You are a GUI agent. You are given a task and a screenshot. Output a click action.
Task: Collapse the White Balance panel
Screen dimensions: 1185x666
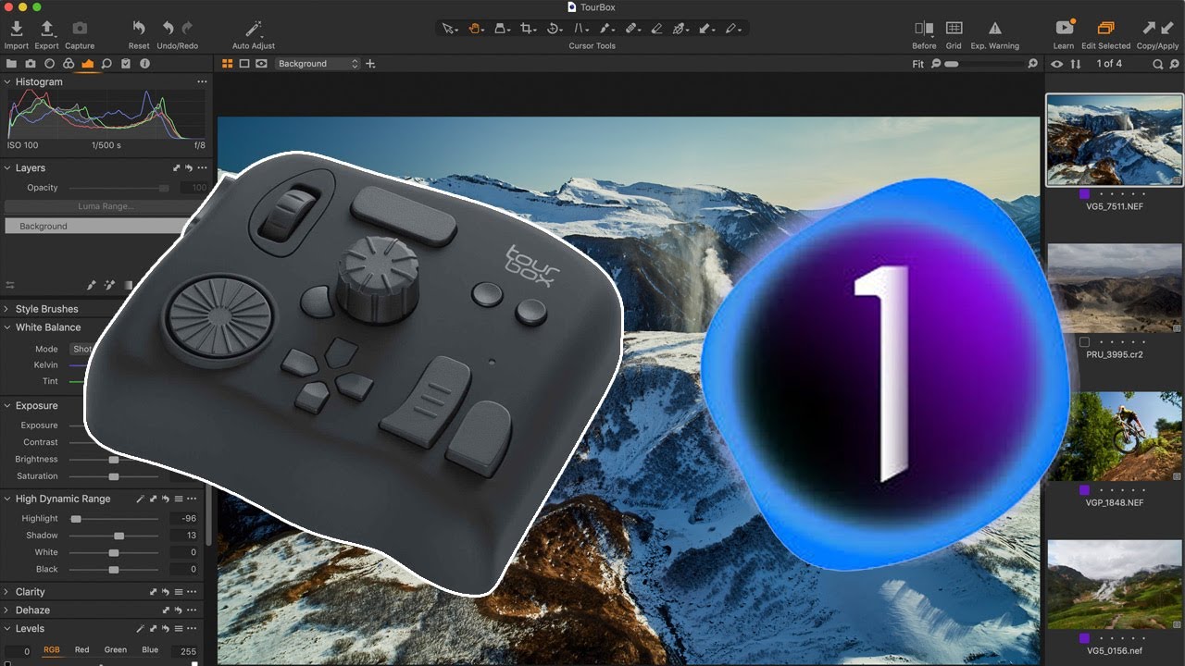tap(7, 327)
